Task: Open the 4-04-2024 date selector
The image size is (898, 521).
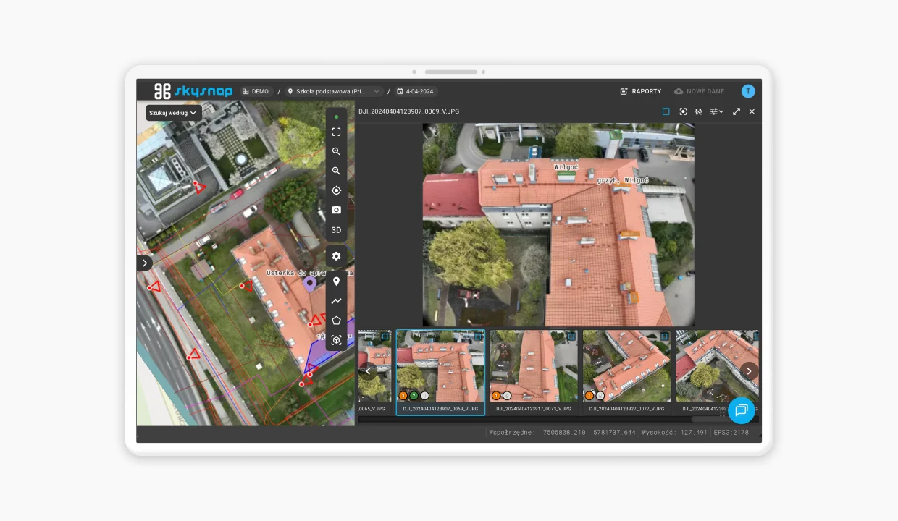Action: tap(416, 92)
